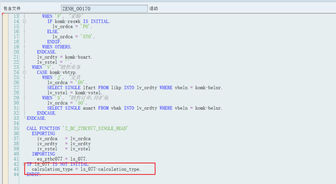Click the lv_vstel = komk-vstel statement
Viewport: 336px width, 184px height.
tap(75, 93)
